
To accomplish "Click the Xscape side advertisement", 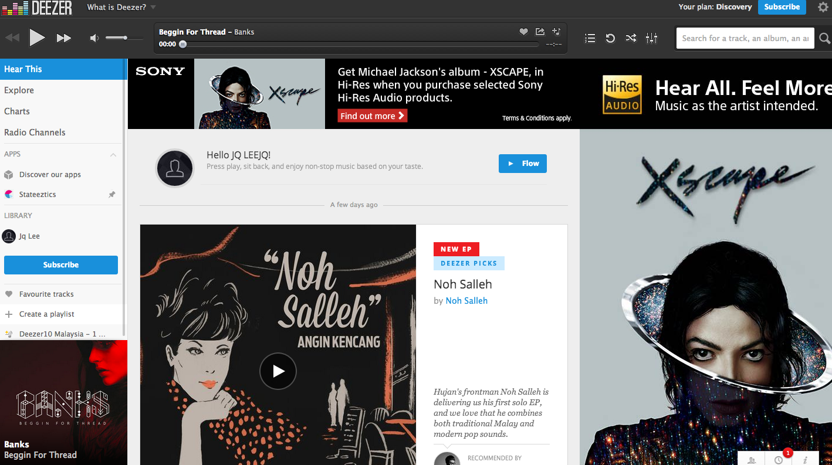I will coord(706,297).
